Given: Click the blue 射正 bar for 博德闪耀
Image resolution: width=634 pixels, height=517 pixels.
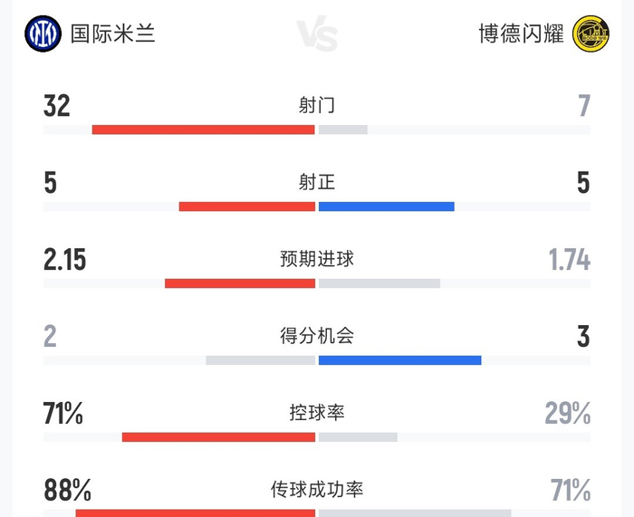Looking at the screenshot, I should [x=386, y=206].
